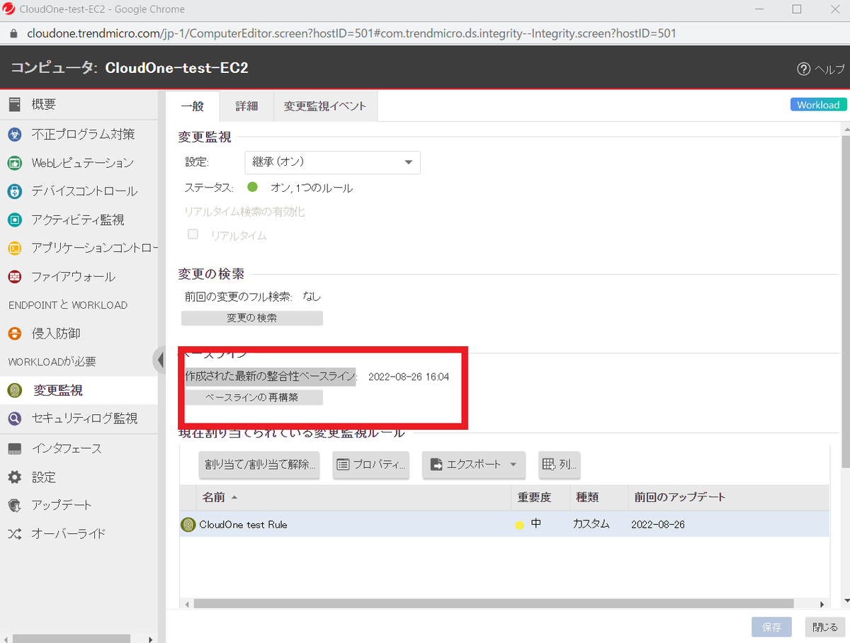Click the 設定 gear icon
The width and height of the screenshot is (850, 643).
pos(14,477)
